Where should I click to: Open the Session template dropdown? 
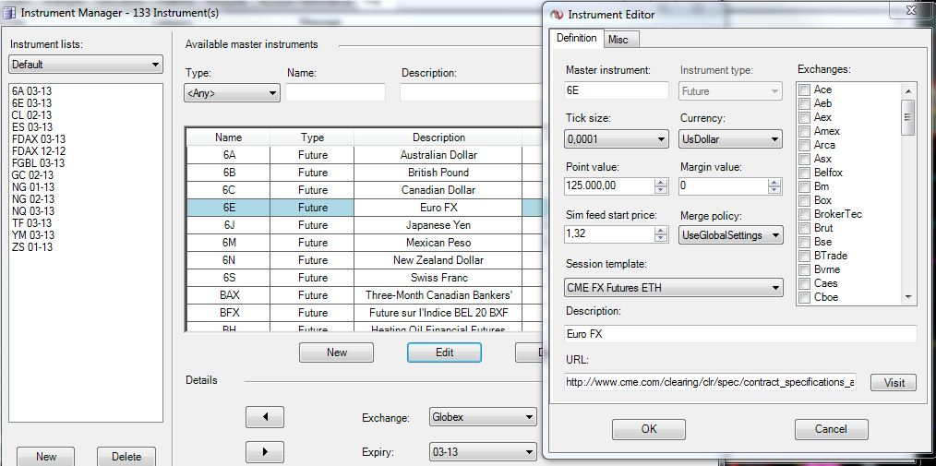click(673, 288)
